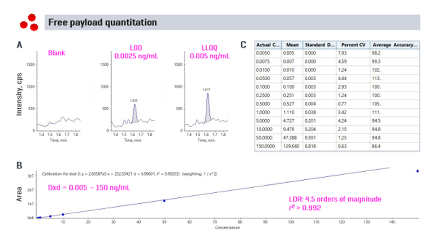
Task: Click the "Intensity, cps" axis label
Action: point(19,94)
